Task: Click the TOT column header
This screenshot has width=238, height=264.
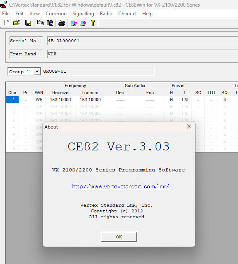Action: coord(211,93)
